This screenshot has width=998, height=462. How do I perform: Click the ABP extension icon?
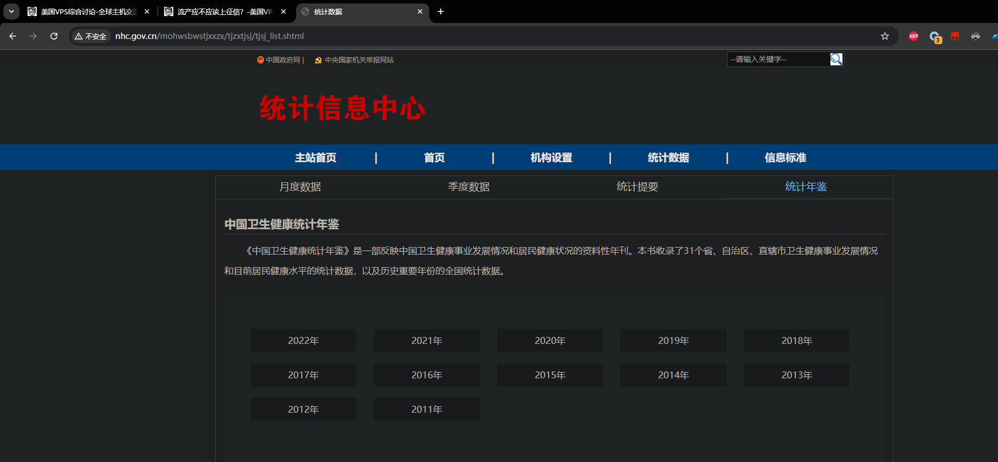click(x=914, y=36)
